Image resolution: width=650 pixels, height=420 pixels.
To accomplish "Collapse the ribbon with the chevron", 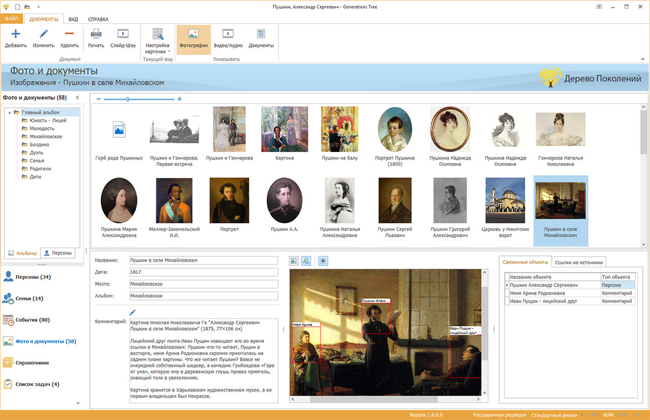I will point(643,59).
